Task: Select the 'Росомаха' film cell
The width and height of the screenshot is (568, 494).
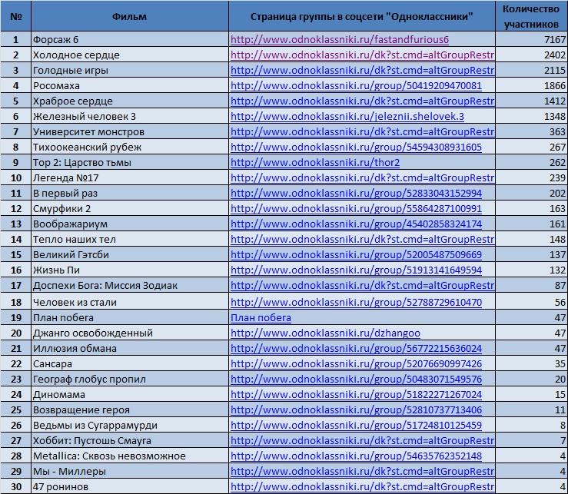Action: tap(130, 86)
